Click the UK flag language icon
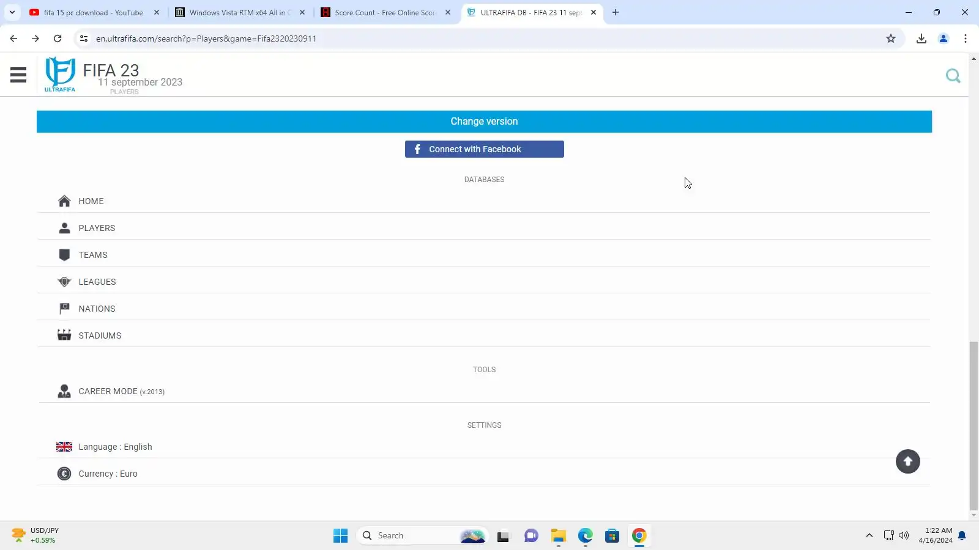Viewport: 979px width, 550px height. (64, 447)
